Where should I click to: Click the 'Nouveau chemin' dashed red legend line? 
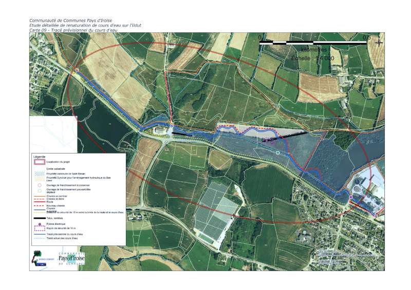click(x=39, y=206)
